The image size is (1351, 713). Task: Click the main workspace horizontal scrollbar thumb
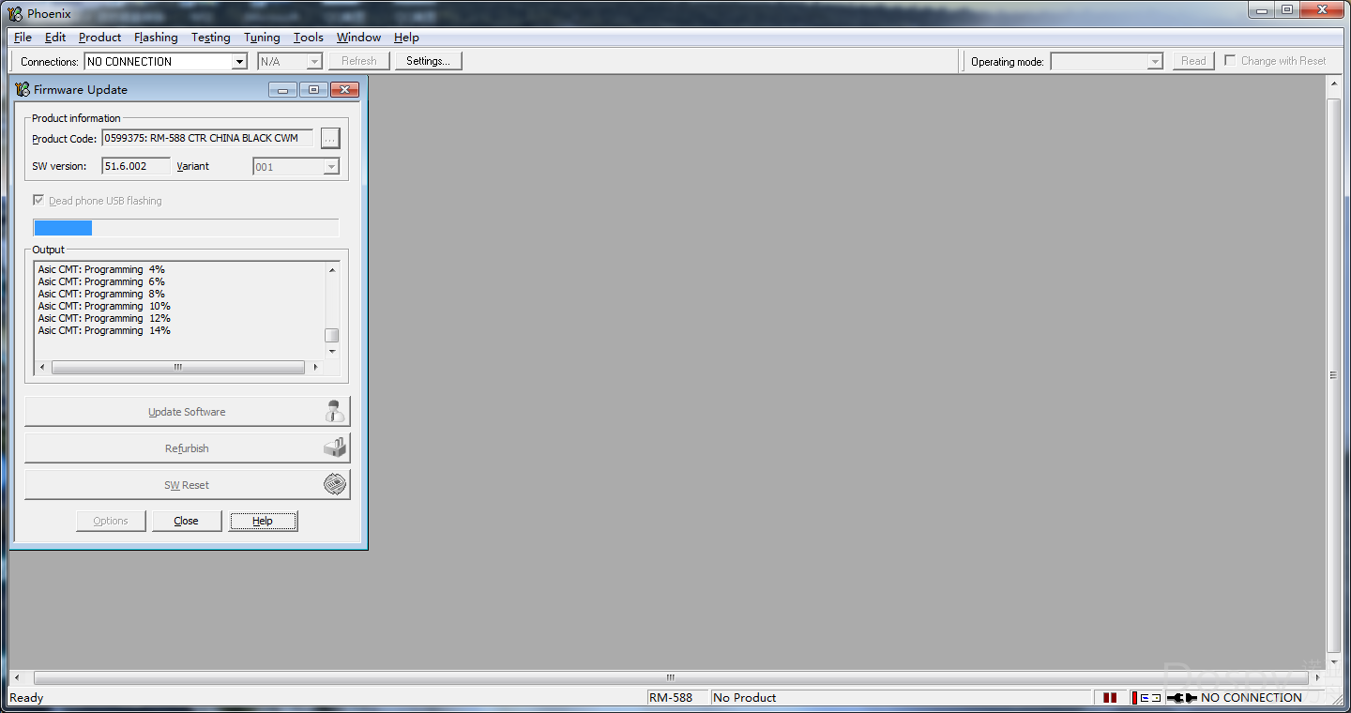(x=670, y=677)
